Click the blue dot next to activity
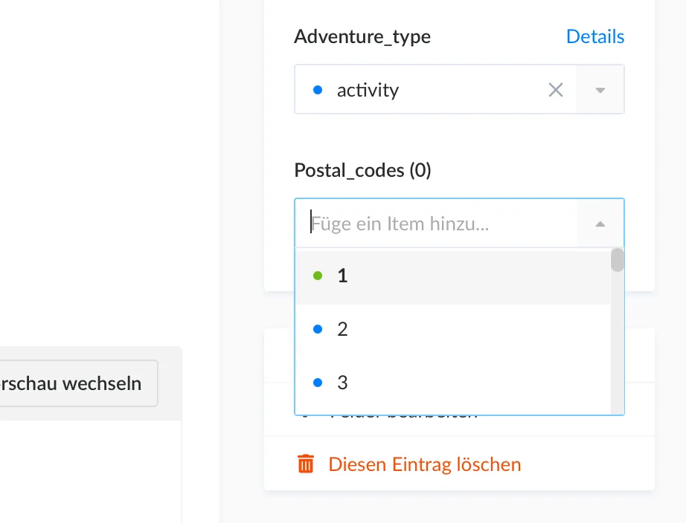Viewport: 686px width, 523px height. coord(318,90)
